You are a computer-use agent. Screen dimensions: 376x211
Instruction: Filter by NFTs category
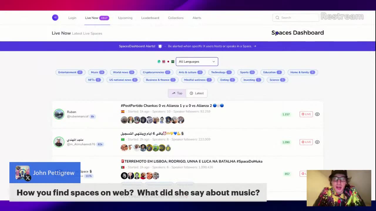pos(94,80)
